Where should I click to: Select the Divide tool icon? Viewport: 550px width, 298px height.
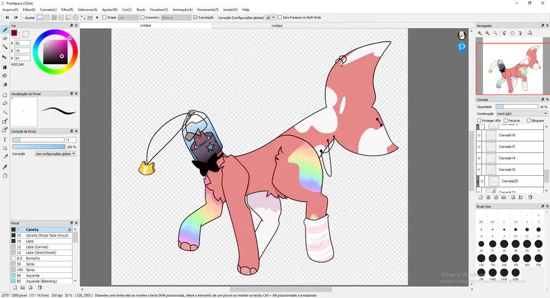[5, 156]
